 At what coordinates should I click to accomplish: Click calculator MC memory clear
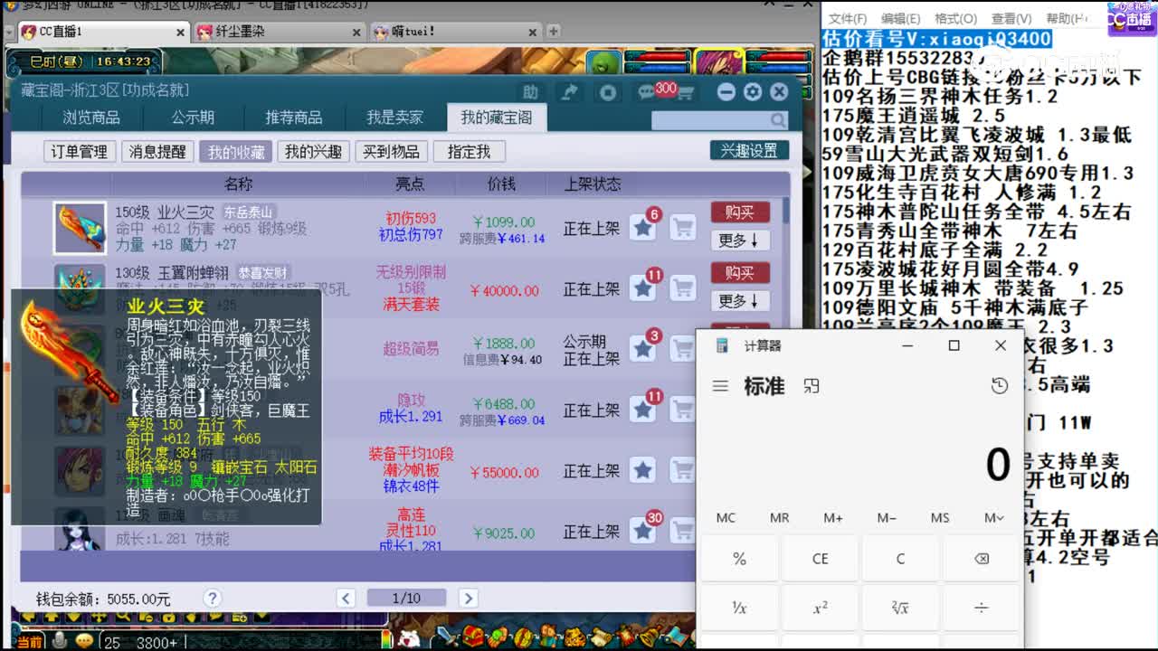(726, 517)
